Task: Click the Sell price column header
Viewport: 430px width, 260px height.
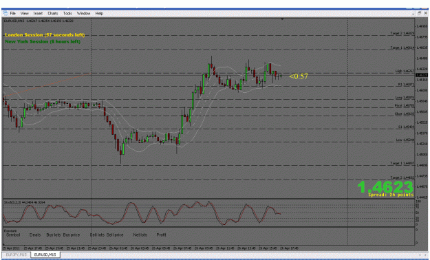Action: tap(115, 235)
